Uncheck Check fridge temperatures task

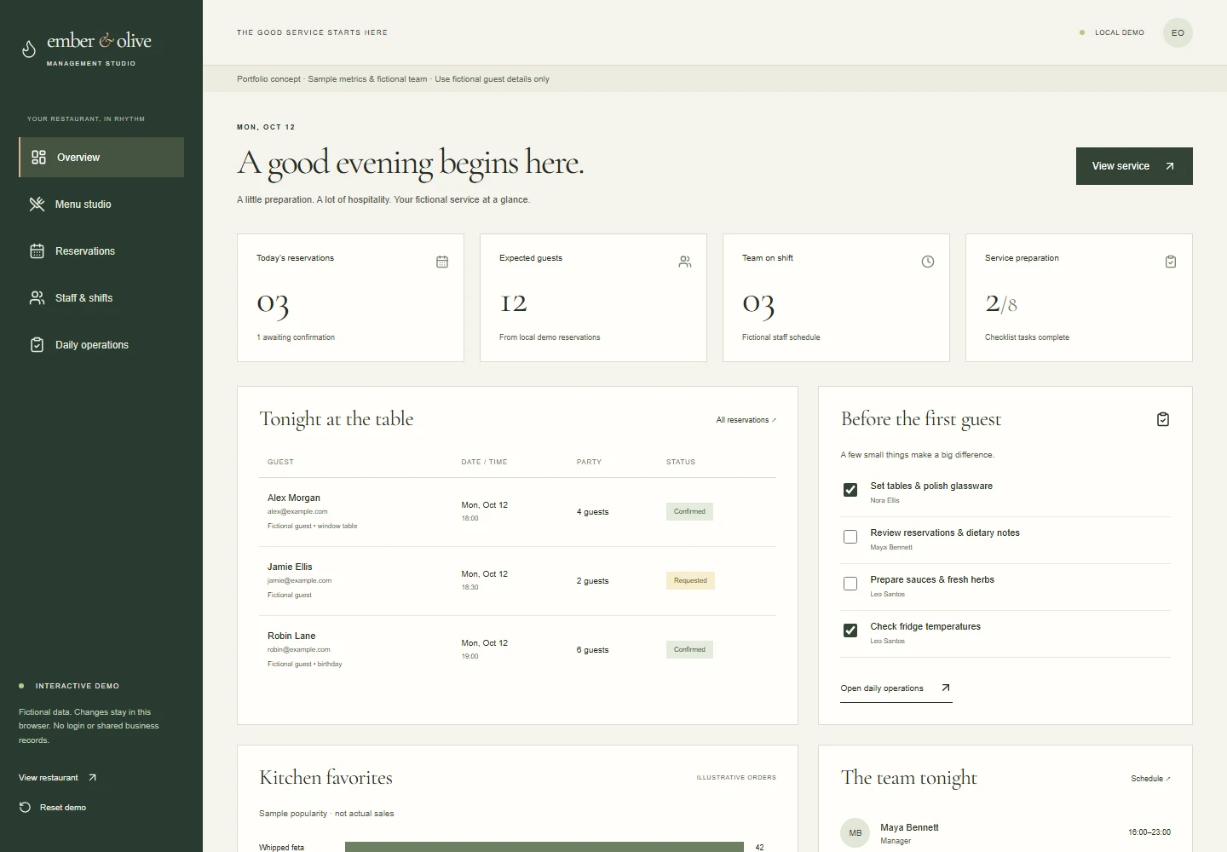[x=850, y=630]
